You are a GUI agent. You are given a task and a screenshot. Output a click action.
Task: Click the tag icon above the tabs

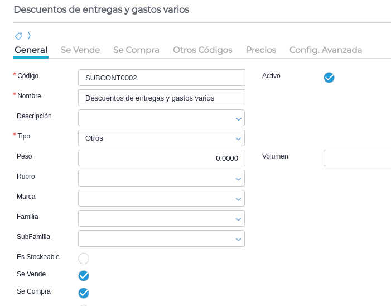[x=18, y=36]
